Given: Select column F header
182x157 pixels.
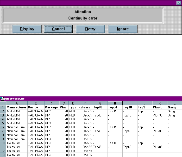Looking at the screenshot, I should [x=85, y=103].
